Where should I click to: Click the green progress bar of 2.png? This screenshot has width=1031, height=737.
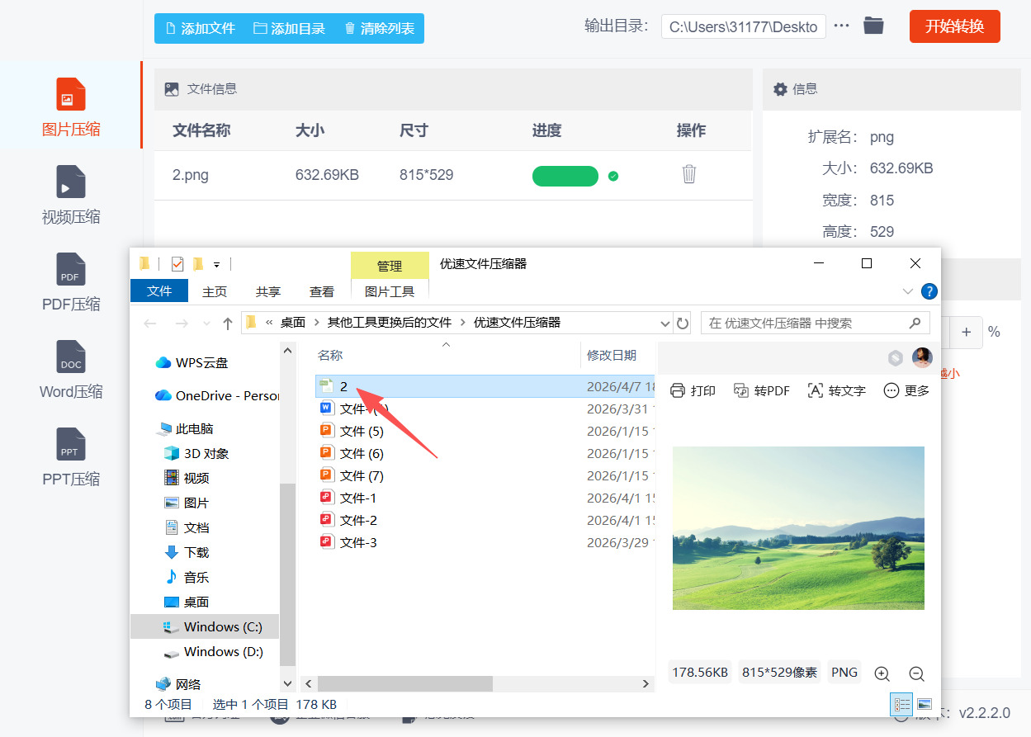tap(565, 176)
